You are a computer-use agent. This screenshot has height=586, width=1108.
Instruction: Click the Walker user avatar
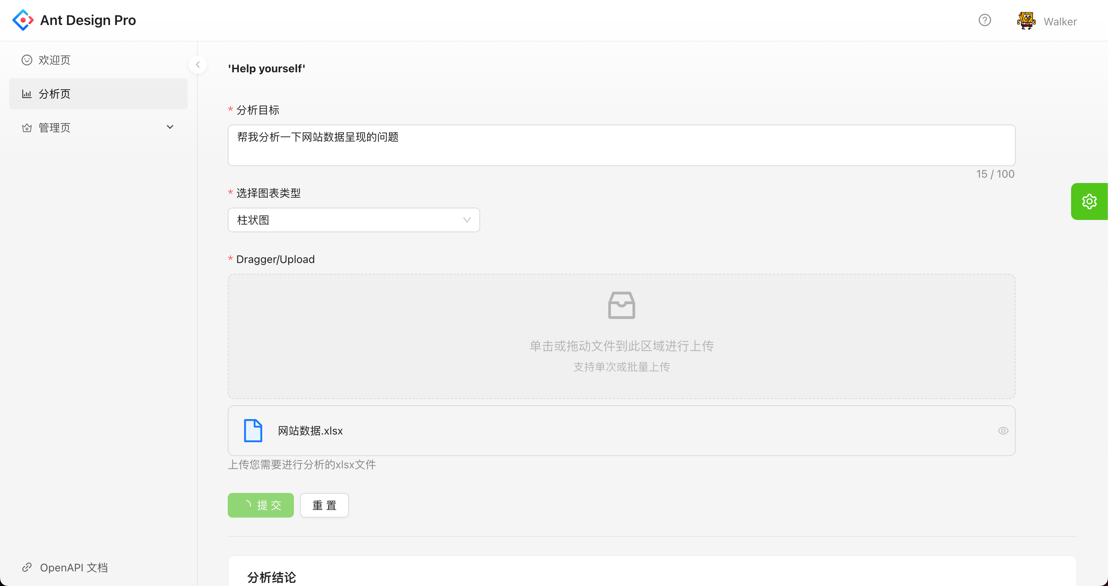coord(1026,21)
